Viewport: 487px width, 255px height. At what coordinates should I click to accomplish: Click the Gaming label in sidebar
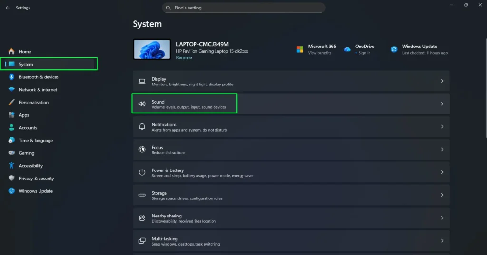tap(27, 153)
